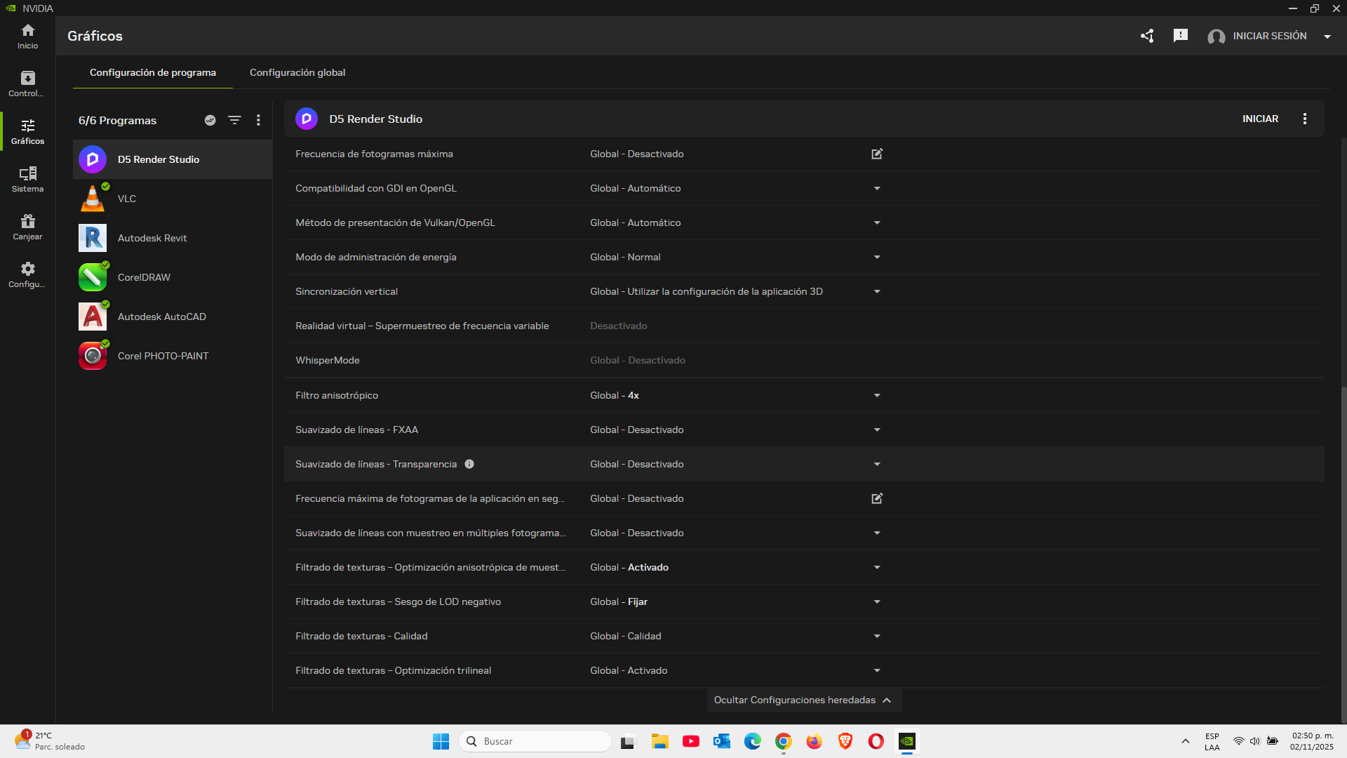Image resolution: width=1347 pixels, height=758 pixels.
Task: Collapse Ocultar Configuraciones heredadas
Action: pos(803,700)
